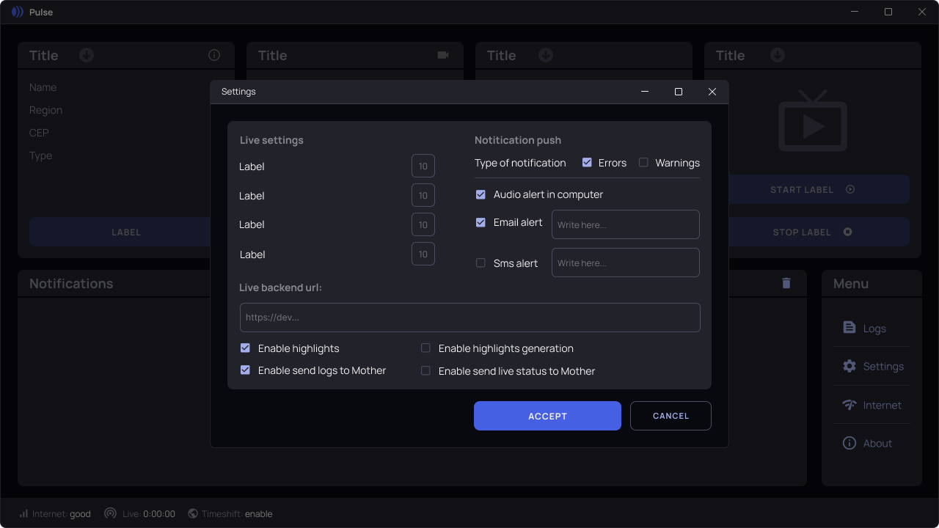Click the 'Live: 0:00:00' status text
Image resolution: width=939 pixels, height=528 pixels.
[x=149, y=514]
